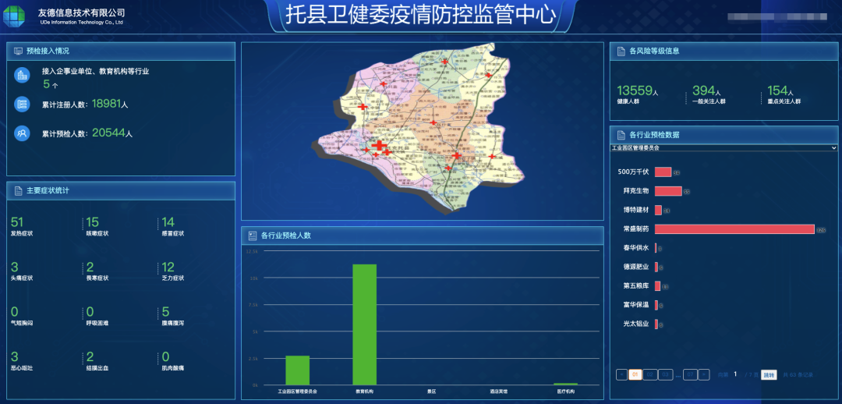This screenshot has width=842, height=404.
Task: Click the 13559 健康人群 count
Action: (637, 94)
